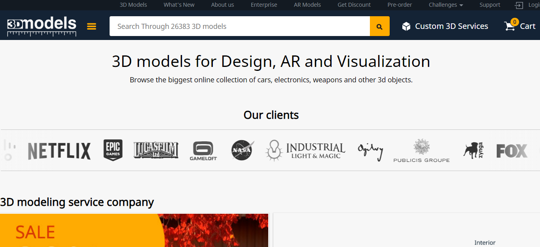The image size is (540, 247).
Task: Click the Publicis Groupe logo
Action: coord(421,150)
